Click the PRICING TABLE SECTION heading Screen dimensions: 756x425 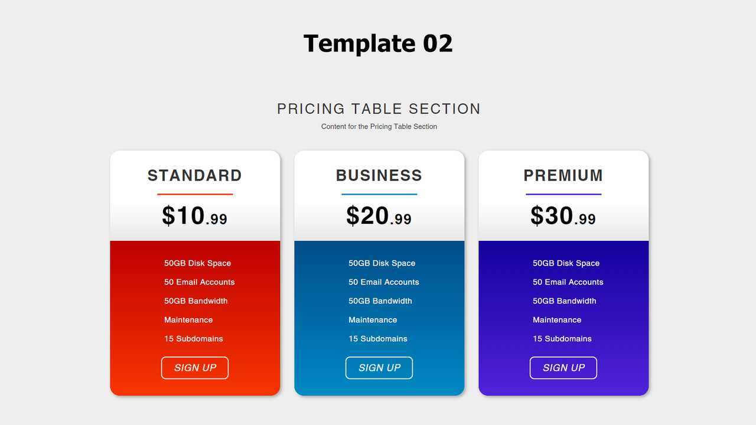pos(379,109)
